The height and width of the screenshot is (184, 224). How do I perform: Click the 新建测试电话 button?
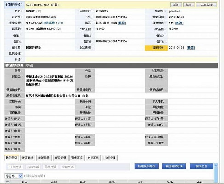pyautogui.click(x=174, y=167)
